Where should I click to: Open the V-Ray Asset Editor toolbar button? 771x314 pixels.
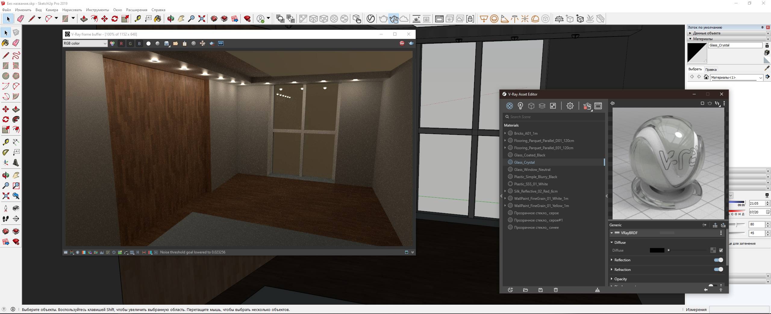370,19
